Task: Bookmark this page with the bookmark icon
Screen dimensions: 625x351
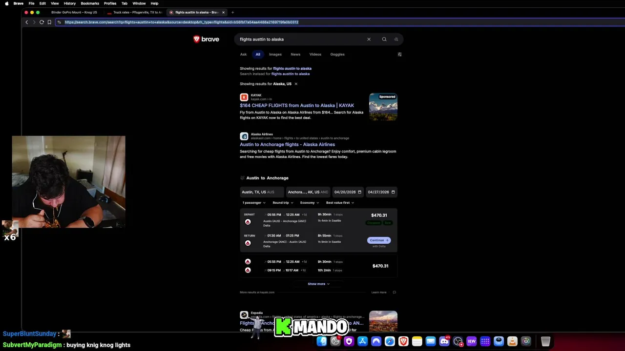Action: tap(49, 22)
